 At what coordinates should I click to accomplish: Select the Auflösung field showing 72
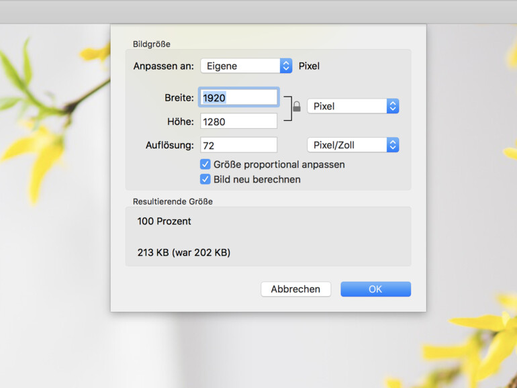pyautogui.click(x=239, y=145)
